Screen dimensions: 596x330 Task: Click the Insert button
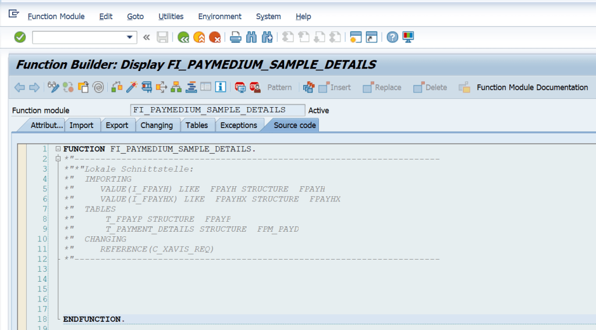335,87
